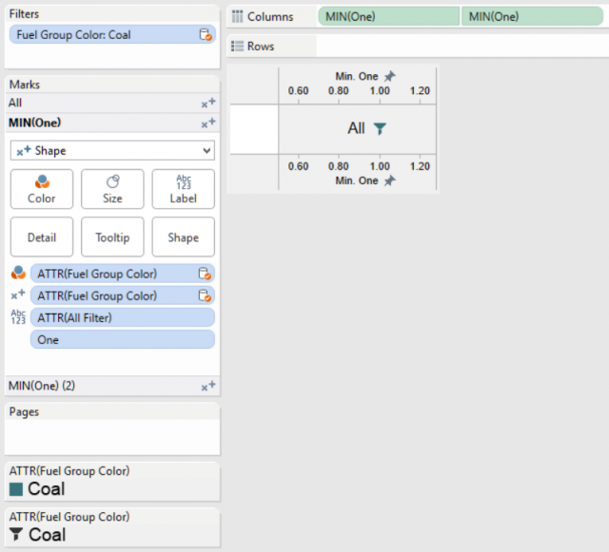Click the funnel filter mark next to All

tap(380, 128)
